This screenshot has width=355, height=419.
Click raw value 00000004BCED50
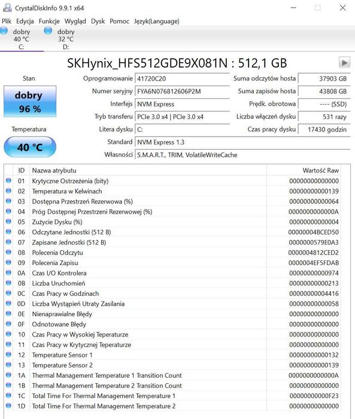point(313,232)
